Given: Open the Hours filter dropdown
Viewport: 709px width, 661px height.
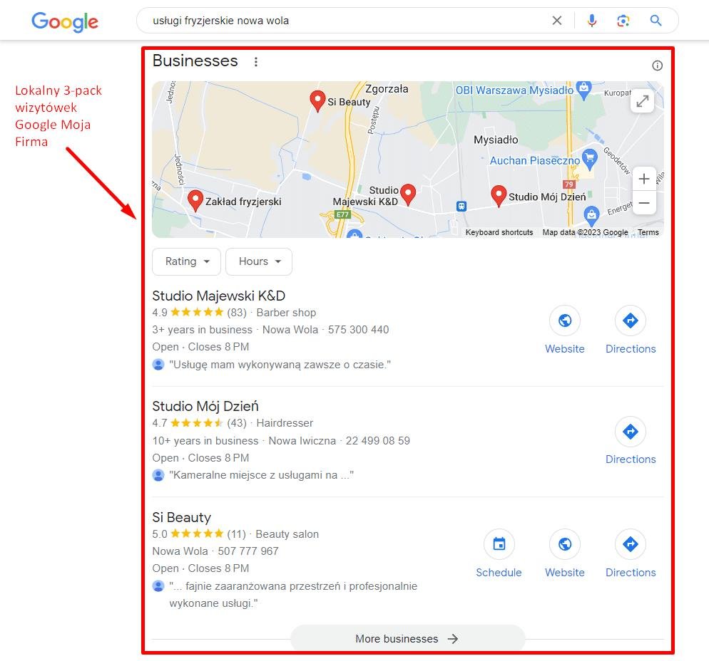Looking at the screenshot, I should click(259, 261).
